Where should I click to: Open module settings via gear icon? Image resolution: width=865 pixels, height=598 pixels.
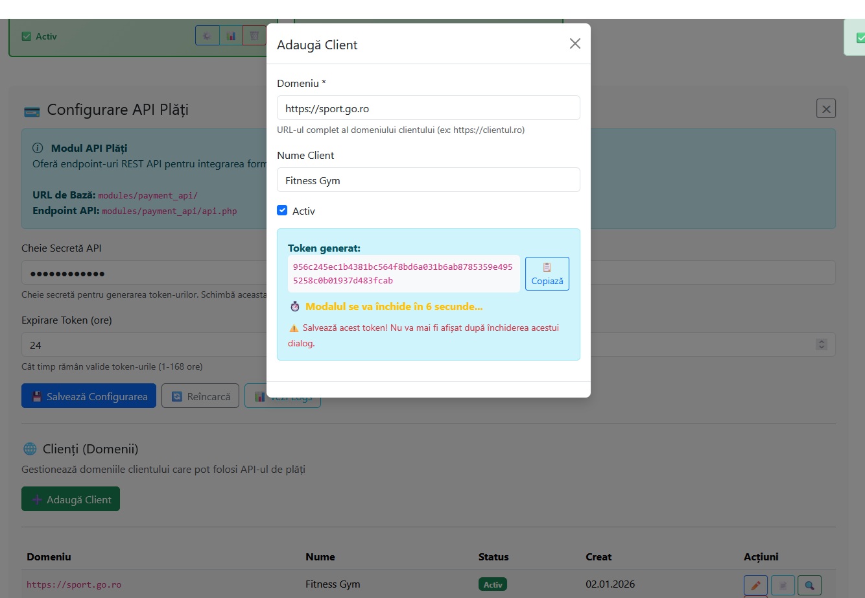pyautogui.click(x=207, y=36)
